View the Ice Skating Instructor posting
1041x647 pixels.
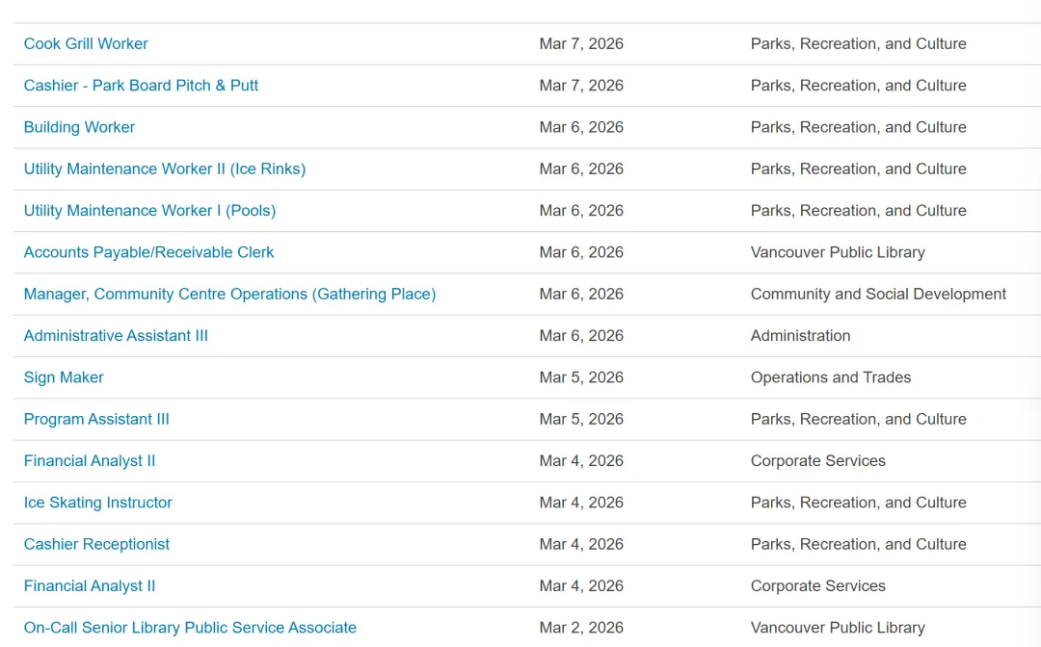[98, 503]
